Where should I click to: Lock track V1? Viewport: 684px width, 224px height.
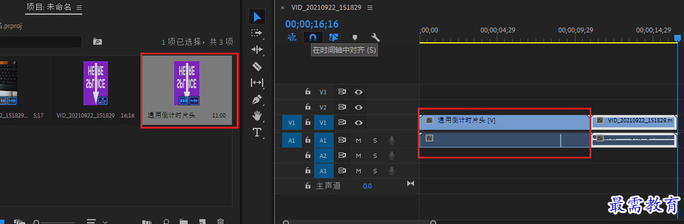[x=308, y=122]
